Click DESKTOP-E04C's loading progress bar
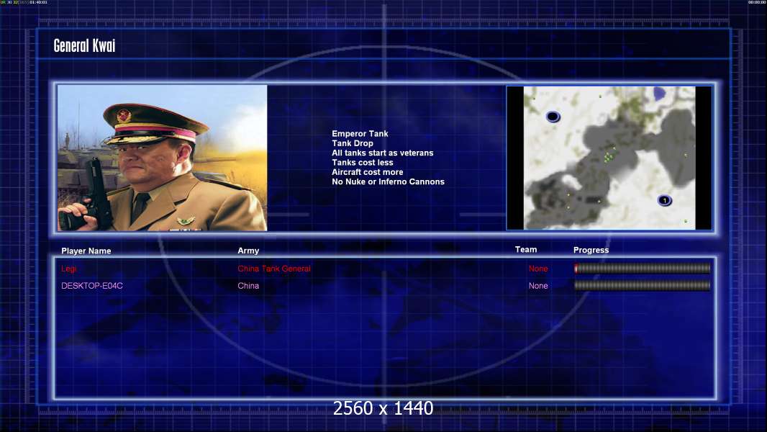 643,285
